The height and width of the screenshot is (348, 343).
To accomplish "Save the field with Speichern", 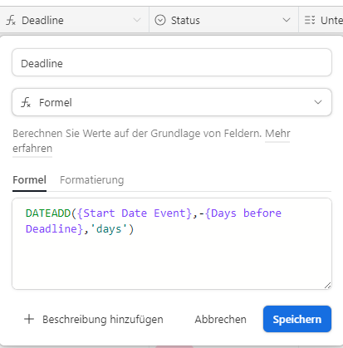I will [x=297, y=319].
